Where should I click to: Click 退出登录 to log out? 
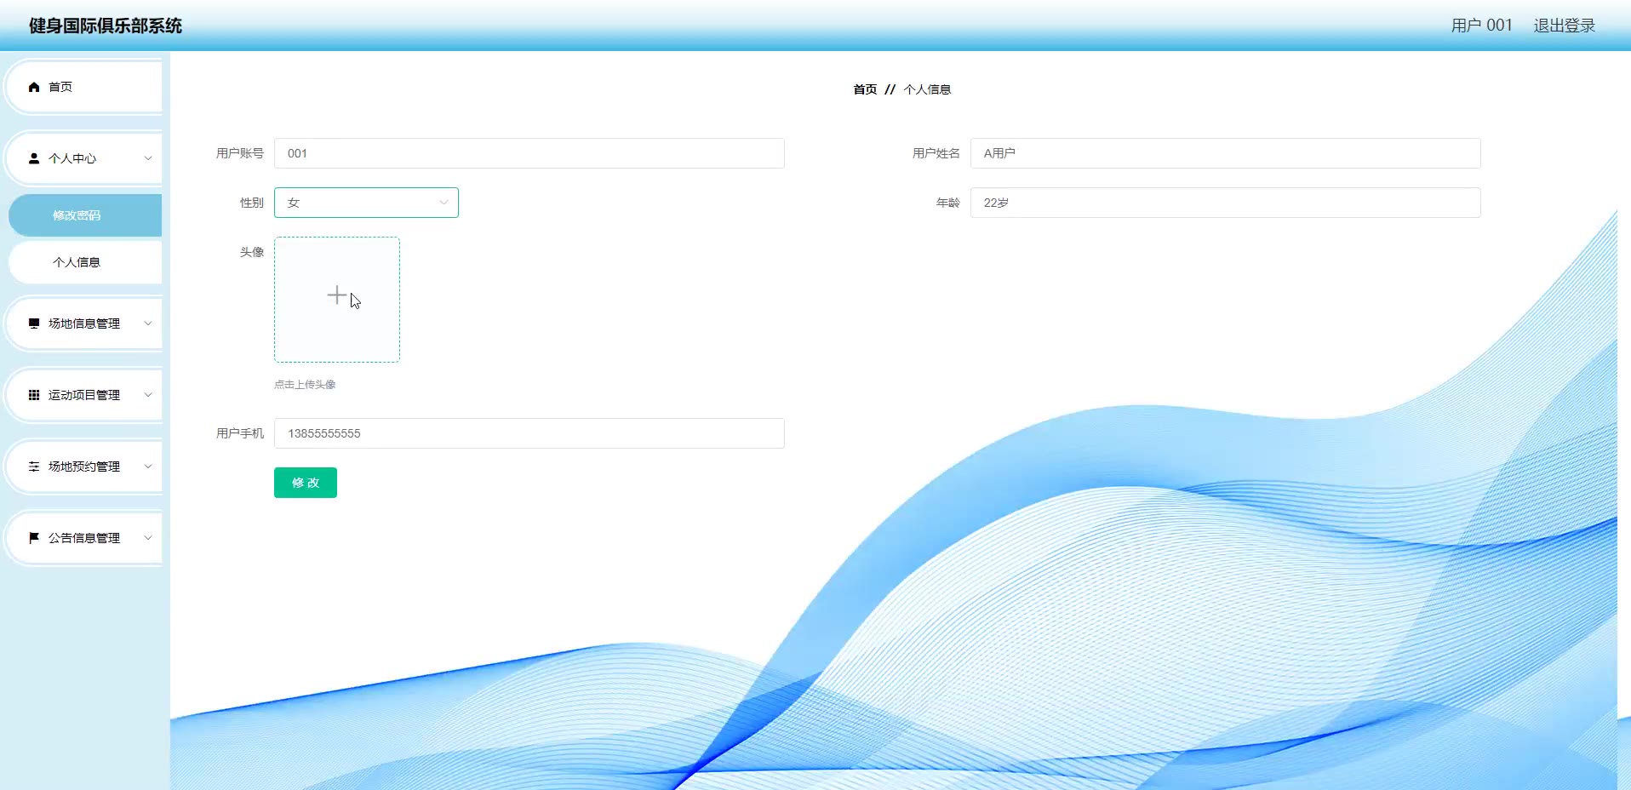tap(1565, 26)
